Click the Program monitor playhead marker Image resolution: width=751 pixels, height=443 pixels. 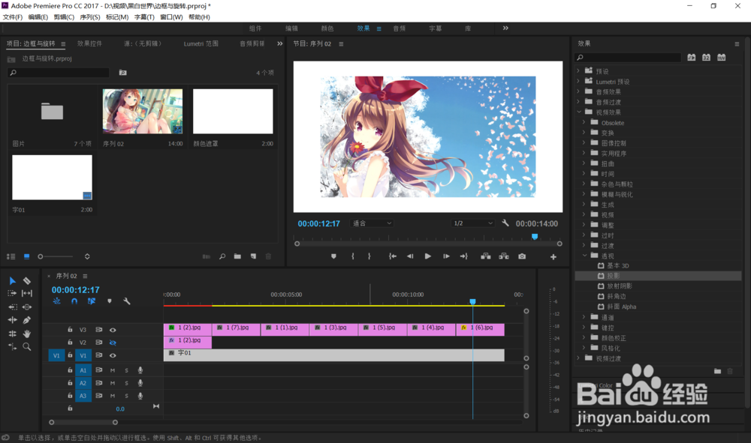coord(535,237)
